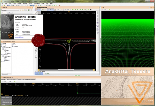155x106 pixels.
Task: Click the Copy icon in main toolbar
Action: [x=23, y=5]
